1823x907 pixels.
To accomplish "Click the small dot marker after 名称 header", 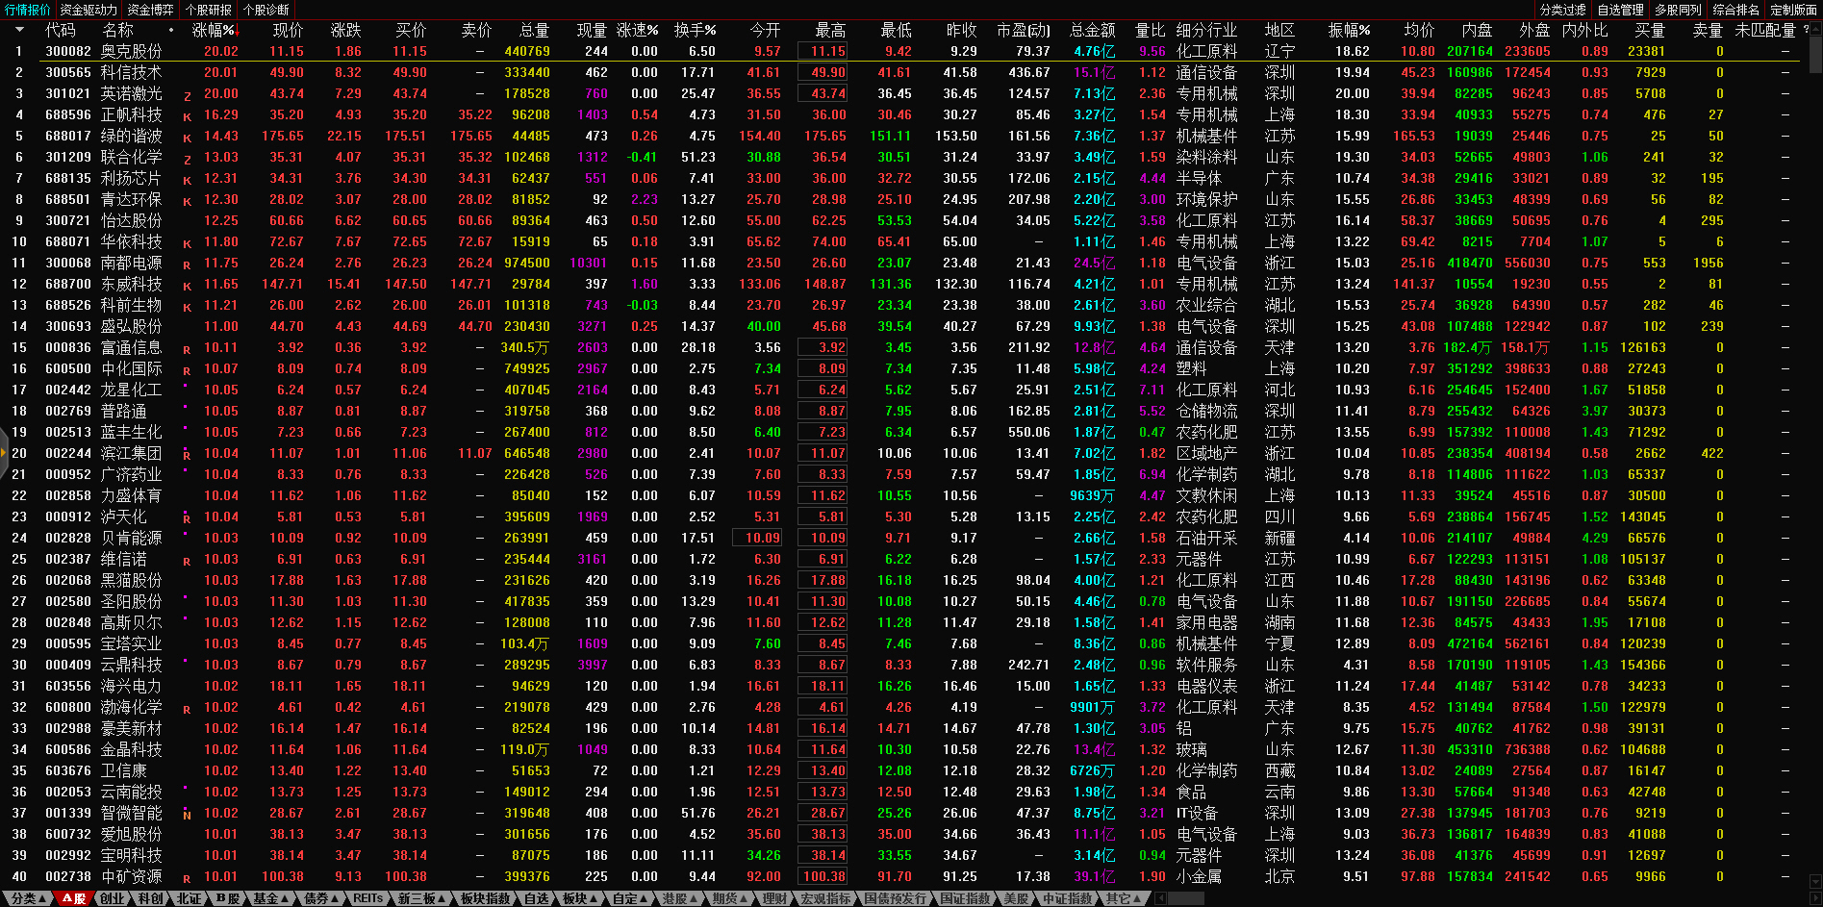I will pos(171,30).
